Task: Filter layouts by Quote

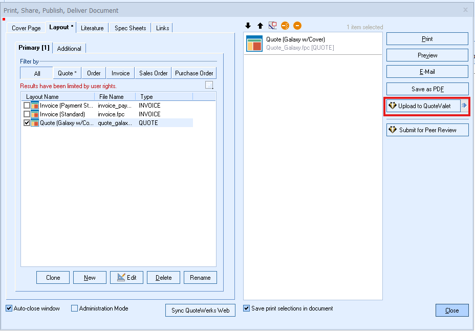Action: tap(67, 73)
